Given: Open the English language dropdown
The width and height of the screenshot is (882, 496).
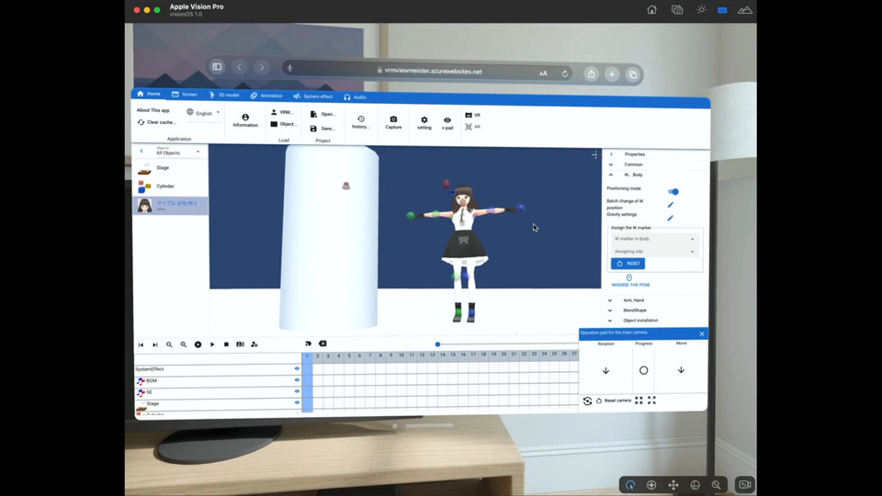Looking at the screenshot, I should pyautogui.click(x=203, y=112).
